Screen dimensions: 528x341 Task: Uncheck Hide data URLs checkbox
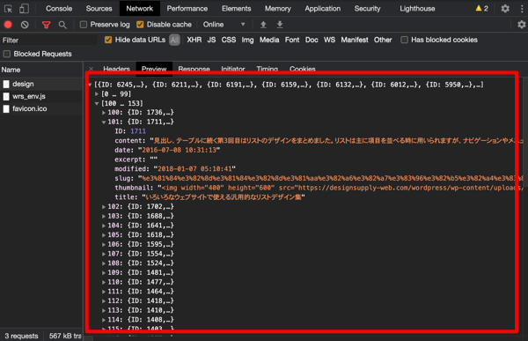[108, 40]
